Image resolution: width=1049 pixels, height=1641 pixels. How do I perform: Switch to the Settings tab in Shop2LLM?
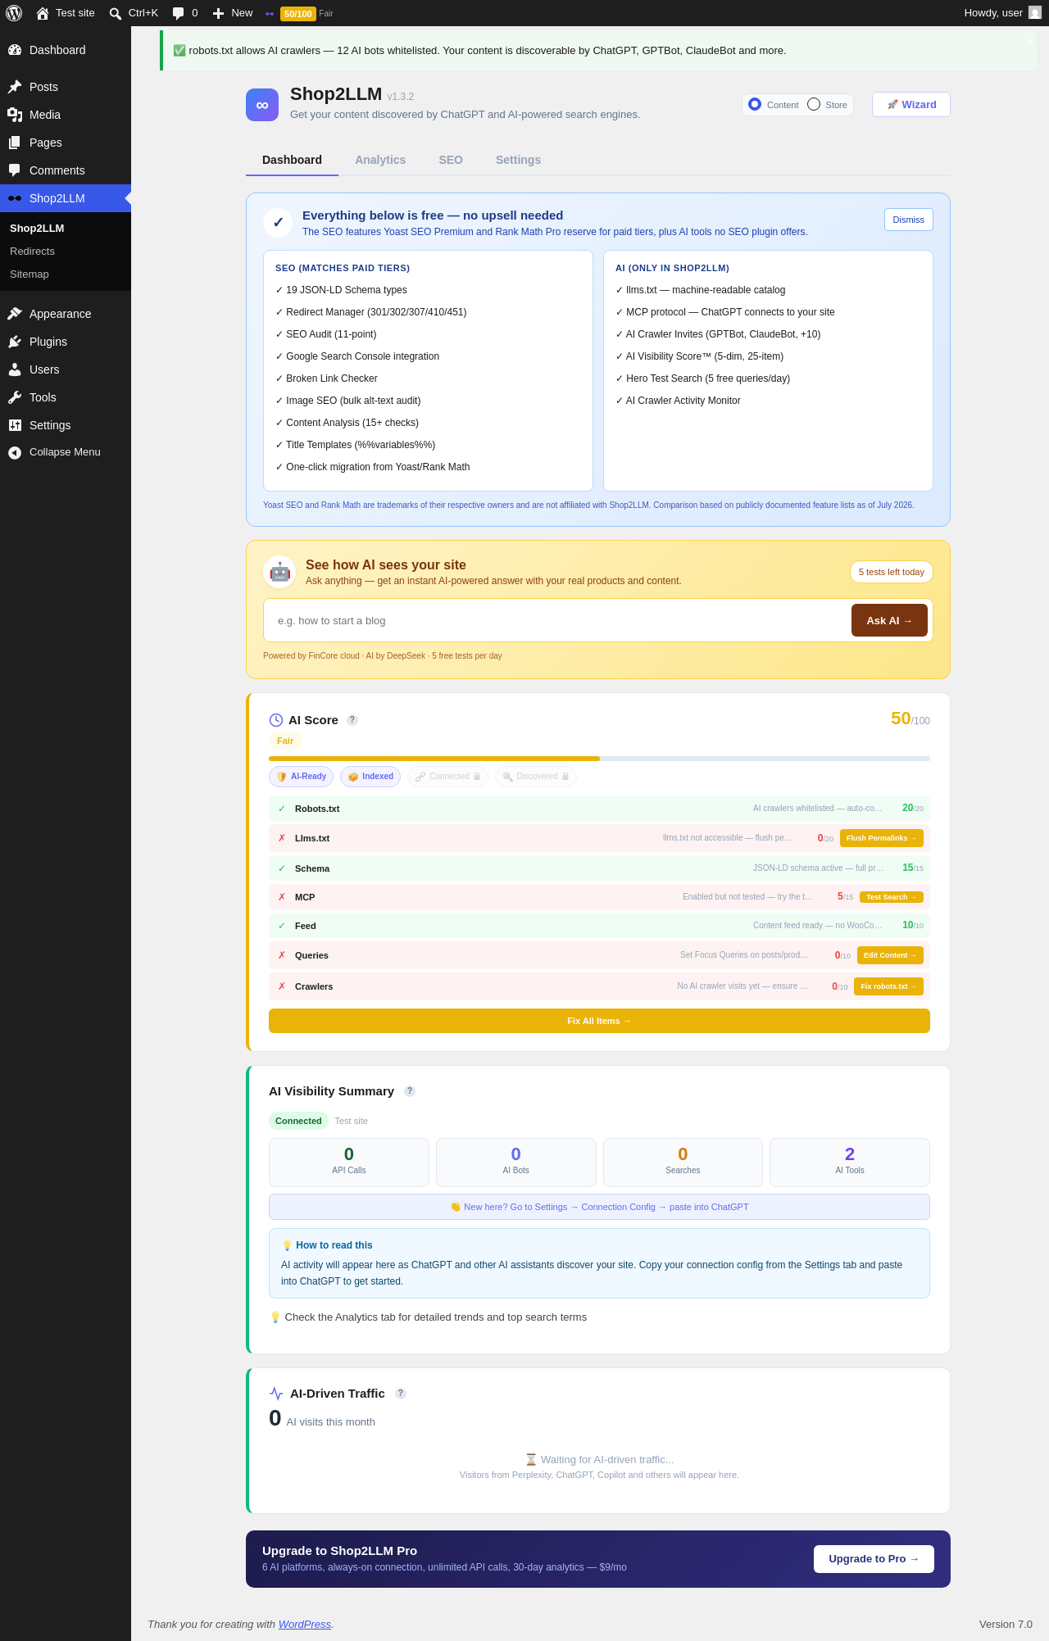pos(518,160)
